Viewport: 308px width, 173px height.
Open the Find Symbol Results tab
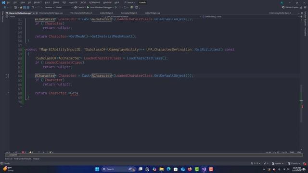[x=23, y=159]
